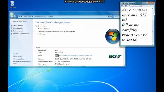164x92 pixels.
Task: Click the address bar refresh button
Action: tap(111, 17)
